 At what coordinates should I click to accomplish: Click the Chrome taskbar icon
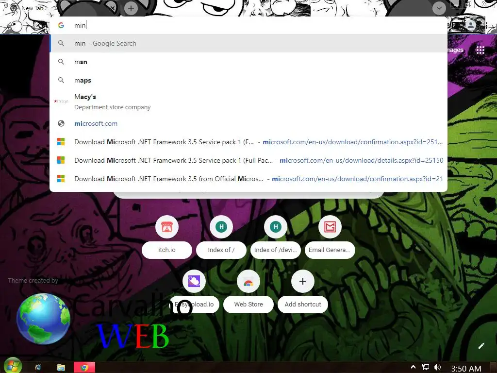(84, 367)
